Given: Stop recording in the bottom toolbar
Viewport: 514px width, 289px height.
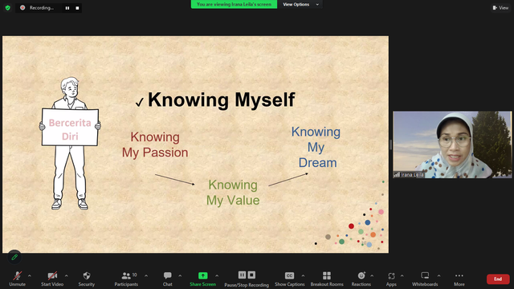Looking at the screenshot, I should click(x=251, y=275).
